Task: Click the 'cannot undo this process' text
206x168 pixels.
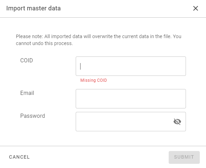Action: [x=44, y=43]
